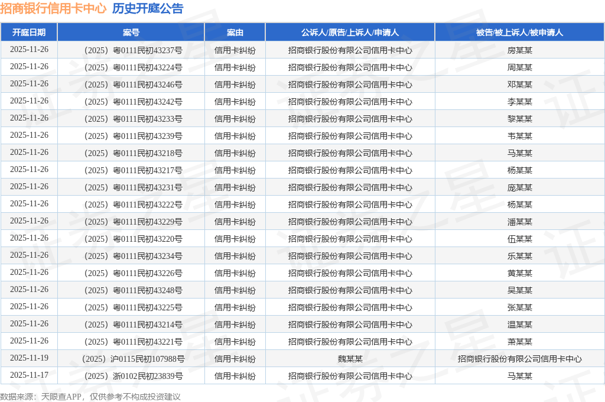Select case number 粤0111民初43226号

point(133,273)
